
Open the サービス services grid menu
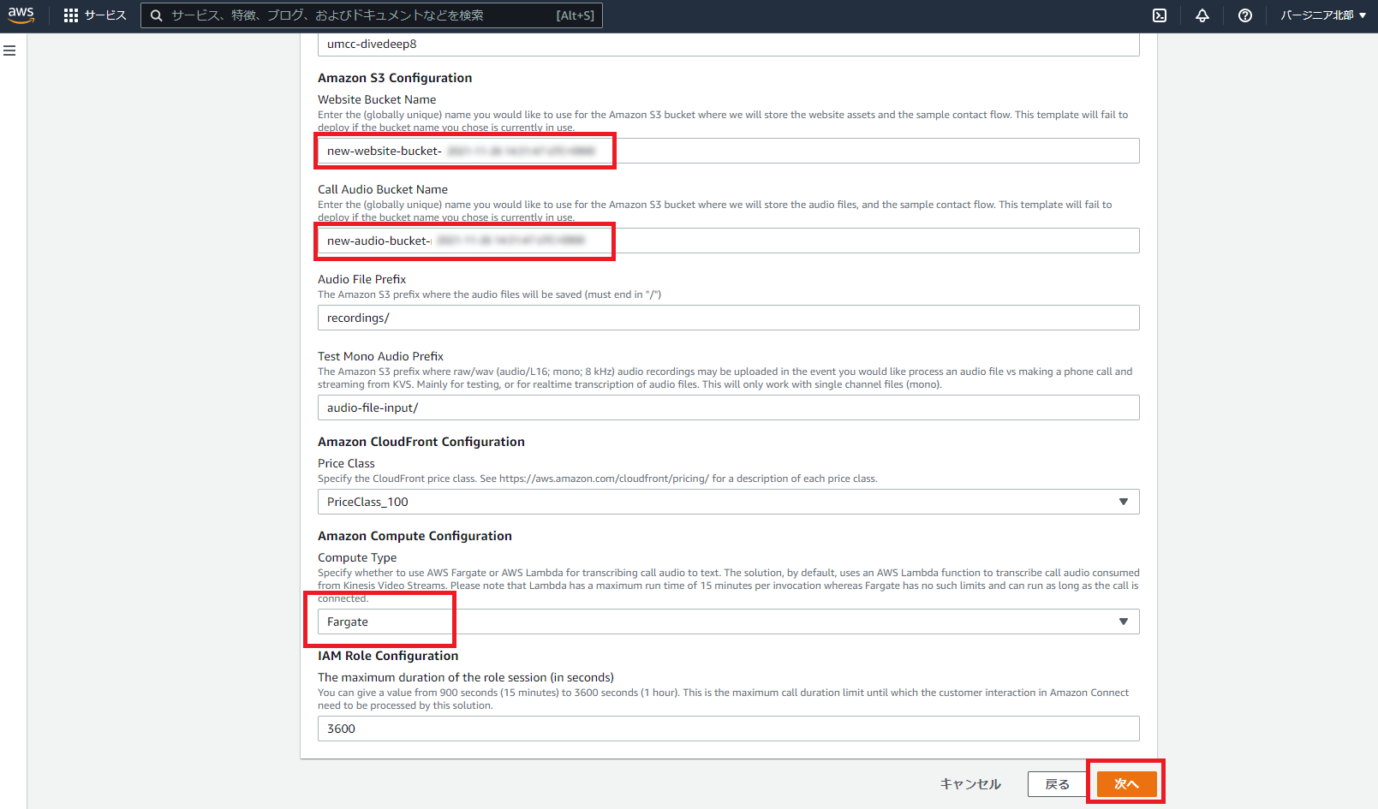point(95,15)
